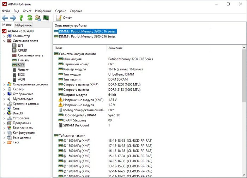Select the SPD tree item
The image size is (247, 178).
click(20, 65)
